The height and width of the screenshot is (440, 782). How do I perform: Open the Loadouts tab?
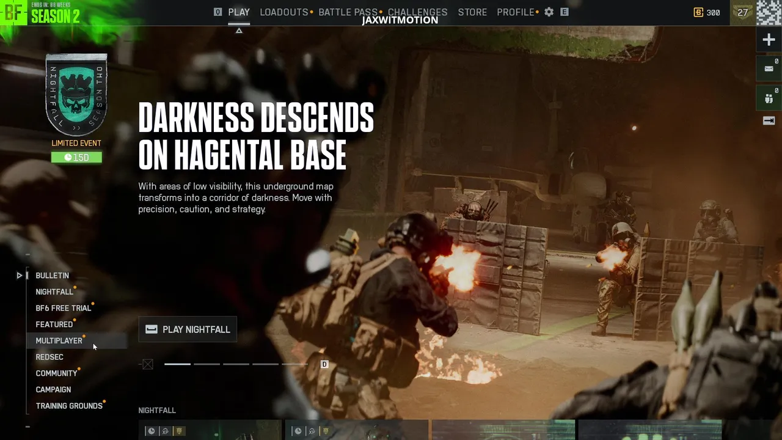pos(284,12)
